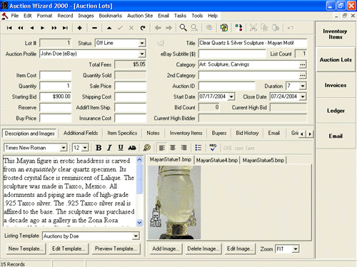Go to first record navigation arrow
Viewport: 357px width, 267px height.
[9, 28]
